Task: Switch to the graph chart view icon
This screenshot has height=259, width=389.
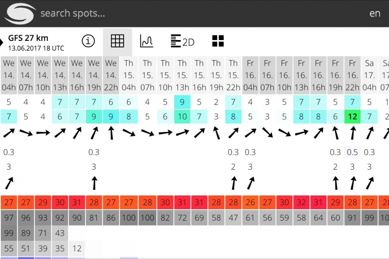Action: 146,41
